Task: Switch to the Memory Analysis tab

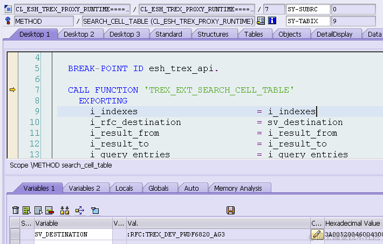Action: pyautogui.click(x=238, y=188)
